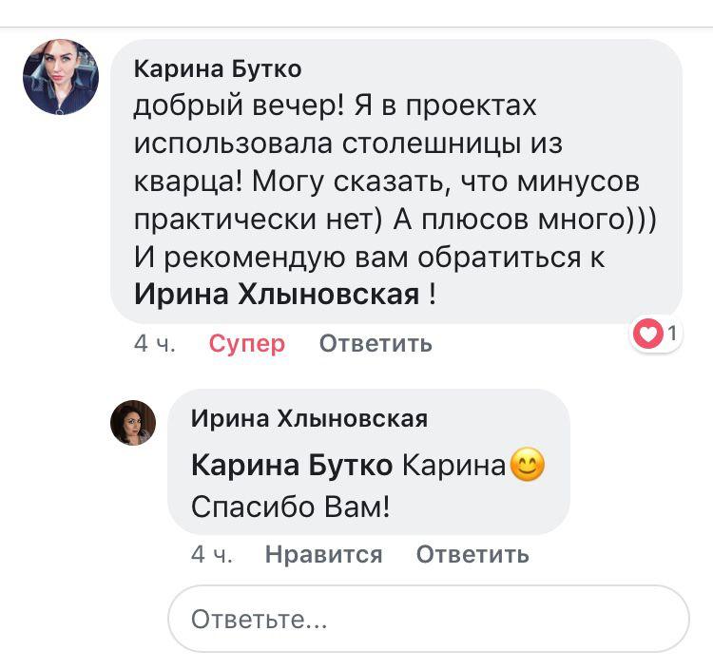
Task: Click the red heart reaction icon
Action: pos(648,334)
